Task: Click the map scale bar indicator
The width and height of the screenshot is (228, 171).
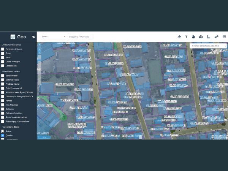Action: [x=44, y=137]
